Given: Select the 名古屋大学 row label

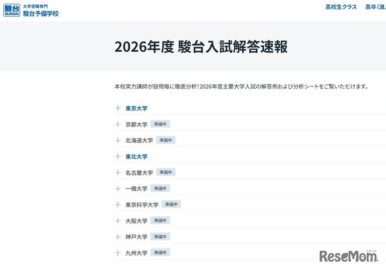Looking at the screenshot, I should tap(139, 173).
